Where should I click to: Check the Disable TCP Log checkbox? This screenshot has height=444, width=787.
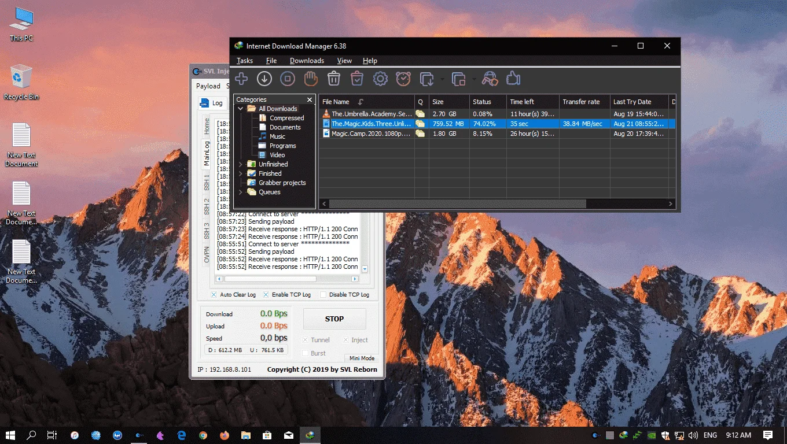(x=323, y=295)
